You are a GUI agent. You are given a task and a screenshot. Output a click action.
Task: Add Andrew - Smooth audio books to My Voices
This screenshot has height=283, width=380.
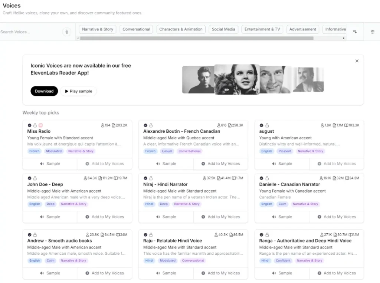click(104, 273)
